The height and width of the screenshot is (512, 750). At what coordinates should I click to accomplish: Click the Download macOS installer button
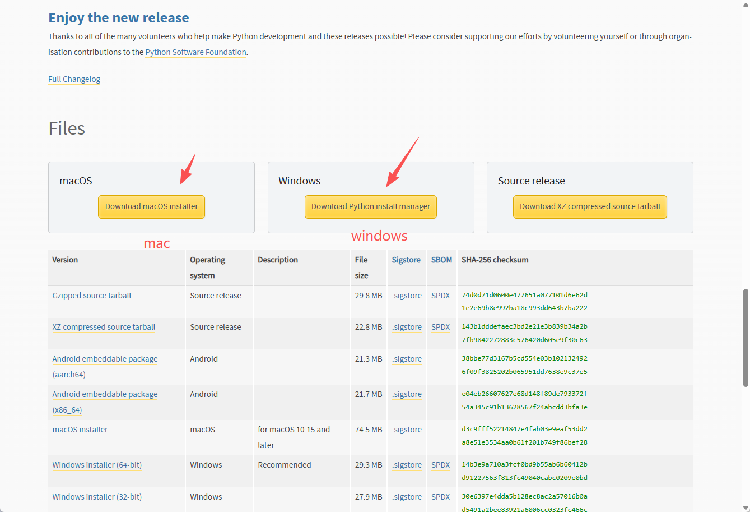tap(152, 207)
